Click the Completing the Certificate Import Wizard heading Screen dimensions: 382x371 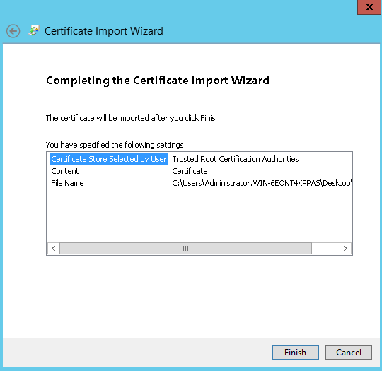(x=158, y=81)
